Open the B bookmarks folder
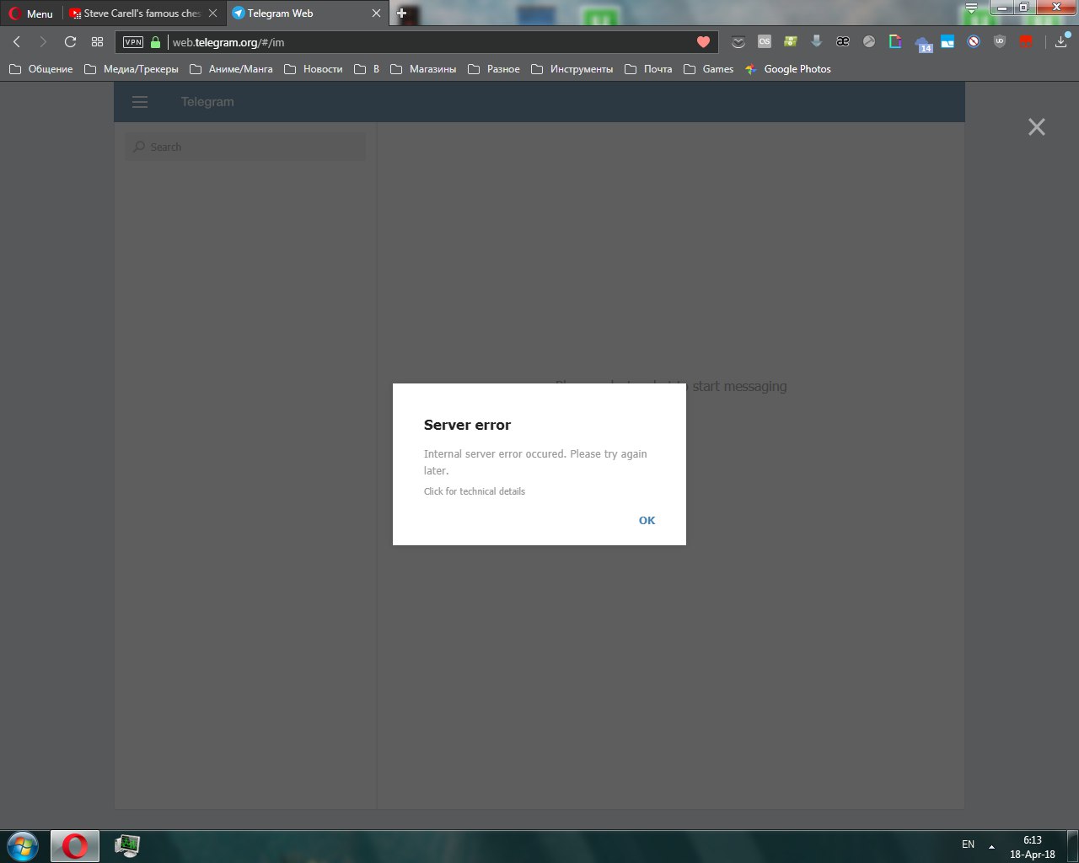The image size is (1079, 863). click(367, 69)
